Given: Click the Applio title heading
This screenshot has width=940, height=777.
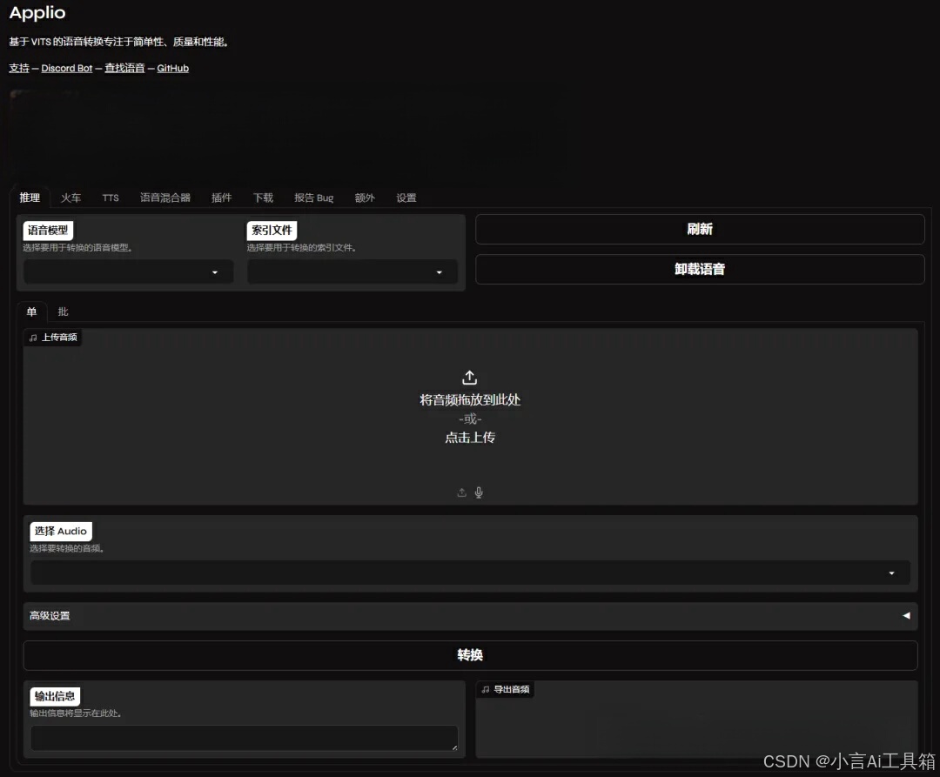Looking at the screenshot, I should pos(37,13).
